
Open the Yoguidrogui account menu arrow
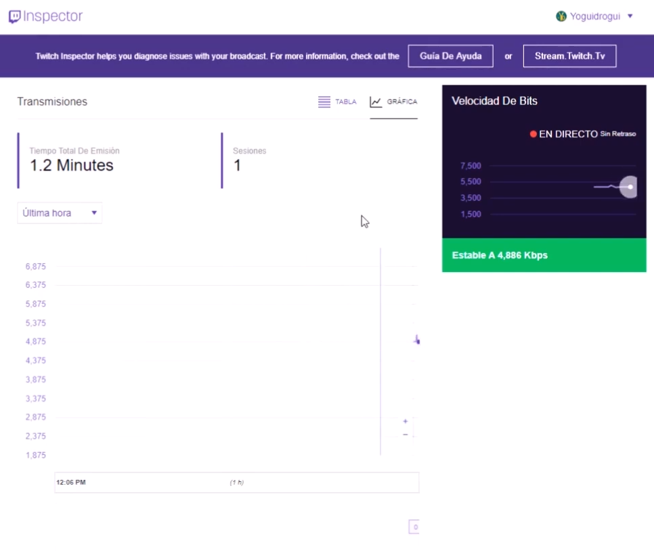(630, 16)
